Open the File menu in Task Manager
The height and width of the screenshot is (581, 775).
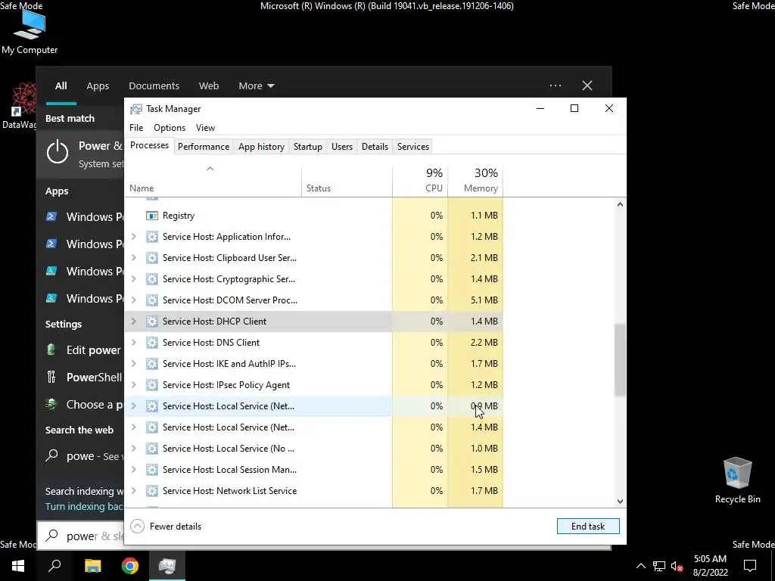(136, 127)
